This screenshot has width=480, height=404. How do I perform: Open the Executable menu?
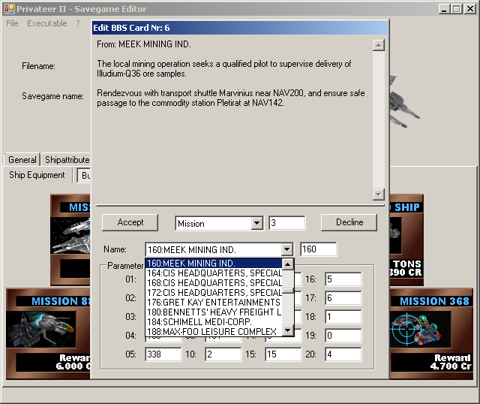tap(47, 23)
